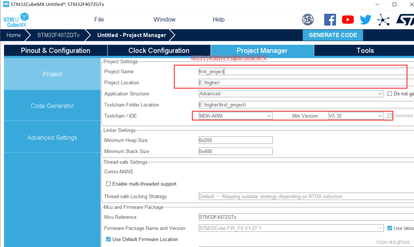Click the ST logo icon
The height and width of the screenshot is (247, 414).
[405, 20]
